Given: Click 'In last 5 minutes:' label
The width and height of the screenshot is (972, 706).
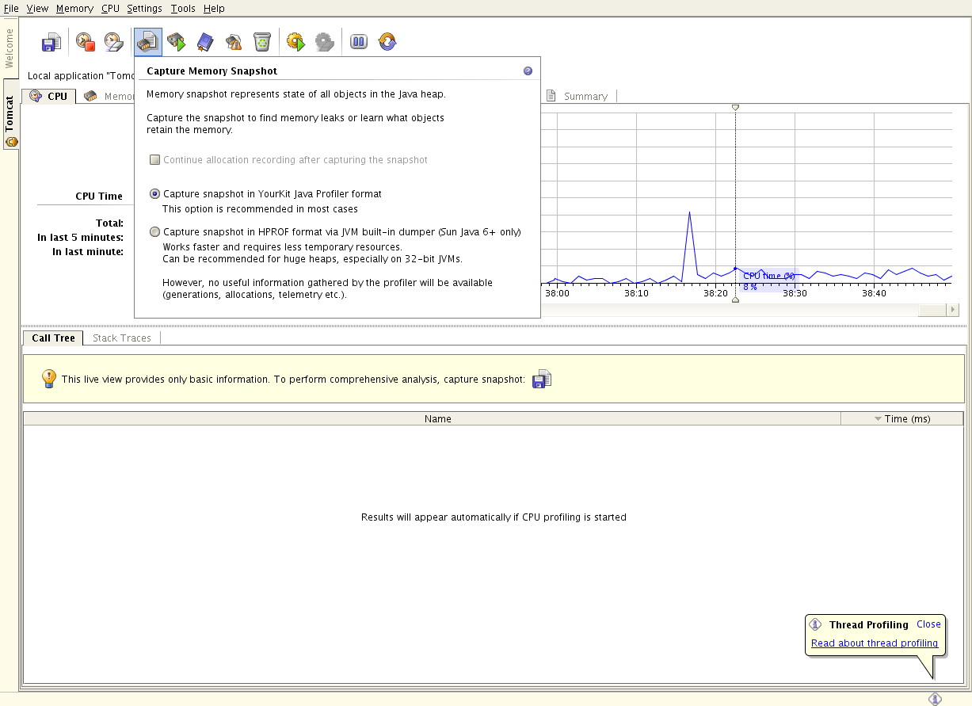Looking at the screenshot, I should pos(80,238).
